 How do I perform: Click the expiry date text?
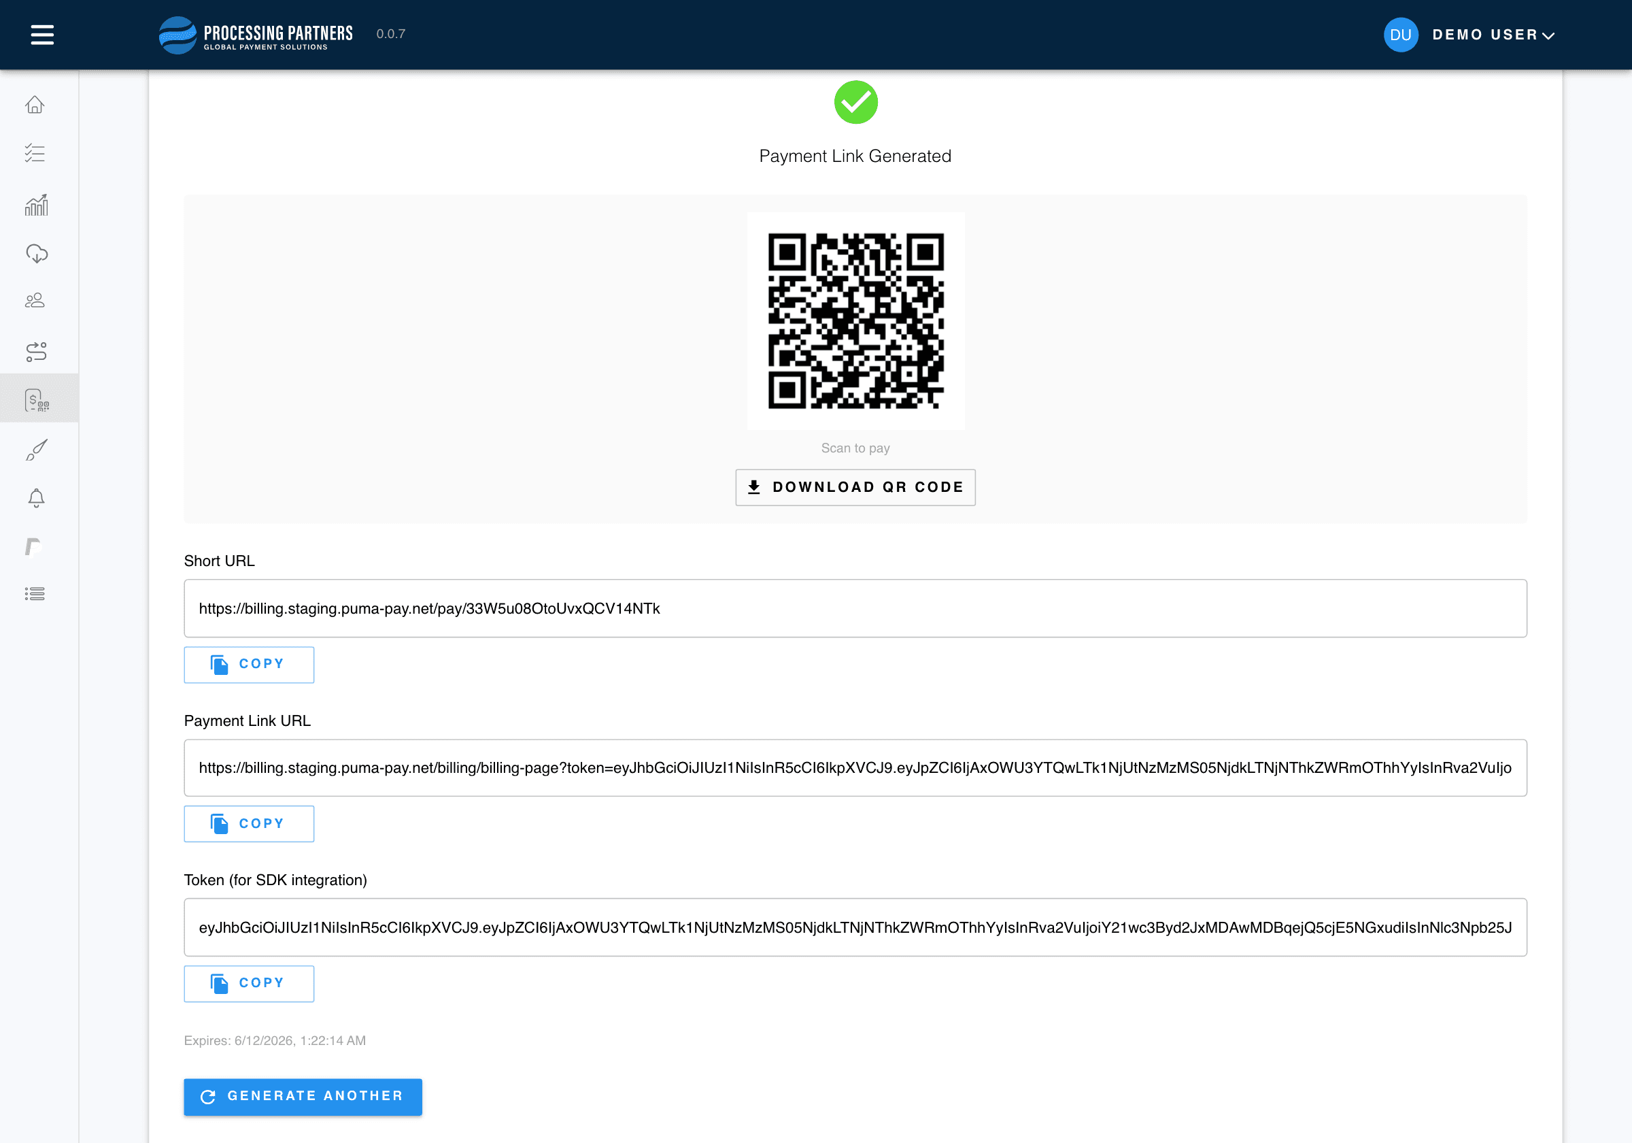(275, 1040)
